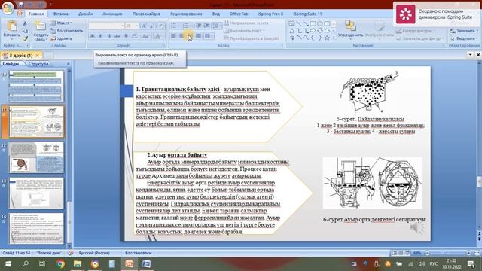The width and height of the screenshot is (482, 271).
Task: Toggle Italic (К) formatting
Action: coord(100,36)
